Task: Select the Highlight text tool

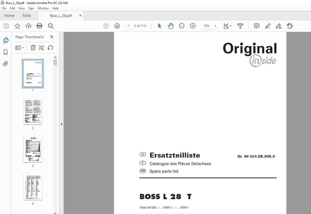Action: point(268,26)
